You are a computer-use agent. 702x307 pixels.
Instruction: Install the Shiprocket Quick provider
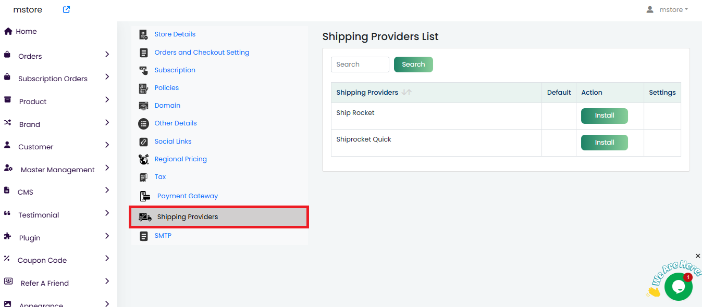pos(604,143)
